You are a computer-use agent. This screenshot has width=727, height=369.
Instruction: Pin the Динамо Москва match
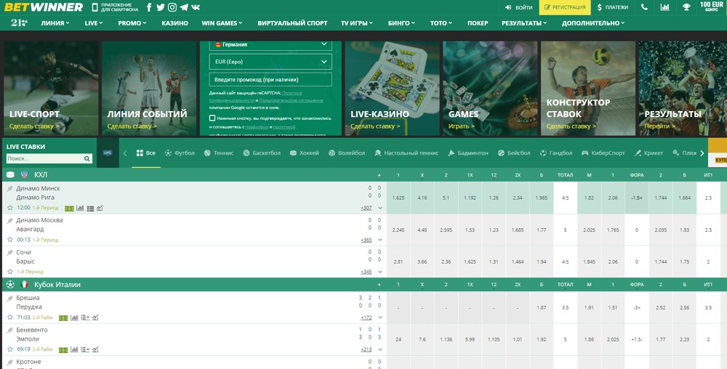click(9, 221)
